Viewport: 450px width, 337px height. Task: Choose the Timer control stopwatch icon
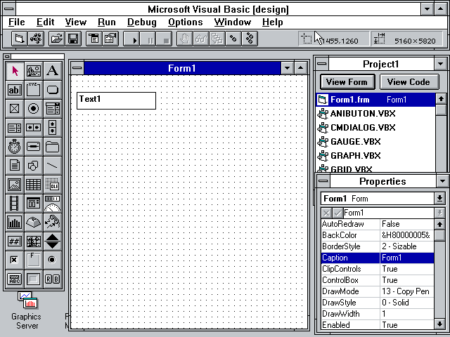click(15, 147)
